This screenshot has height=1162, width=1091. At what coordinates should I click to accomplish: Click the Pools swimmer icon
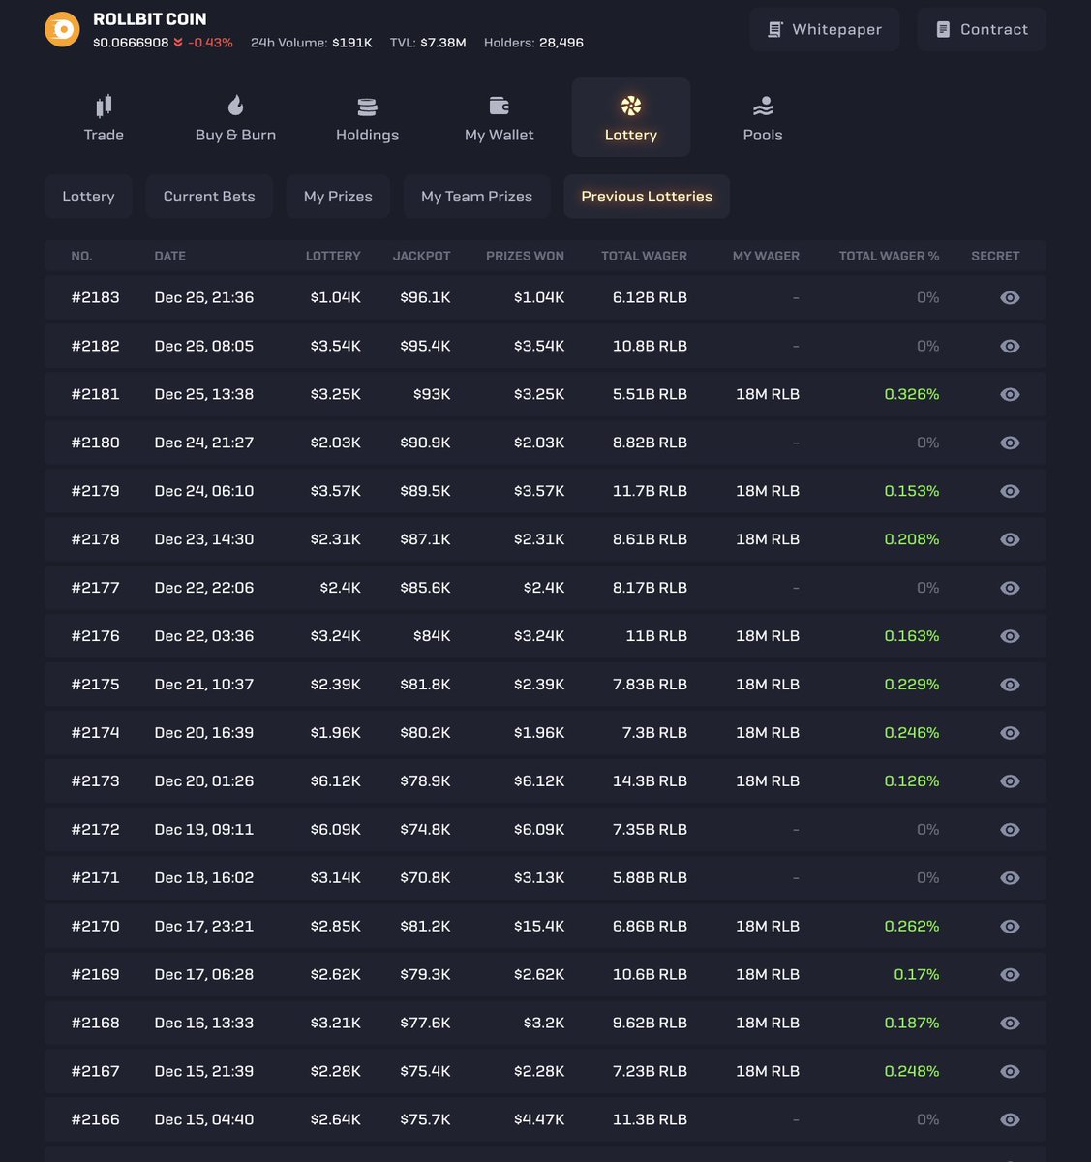(x=763, y=106)
